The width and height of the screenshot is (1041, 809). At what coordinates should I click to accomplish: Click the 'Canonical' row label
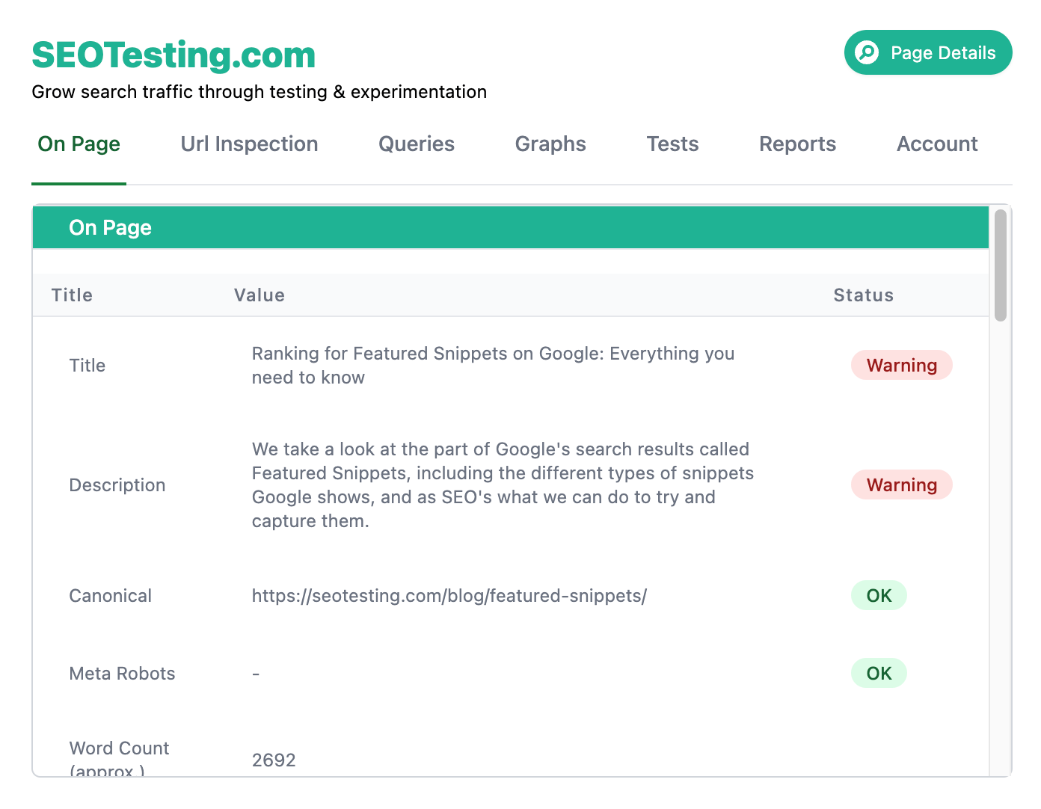click(110, 596)
